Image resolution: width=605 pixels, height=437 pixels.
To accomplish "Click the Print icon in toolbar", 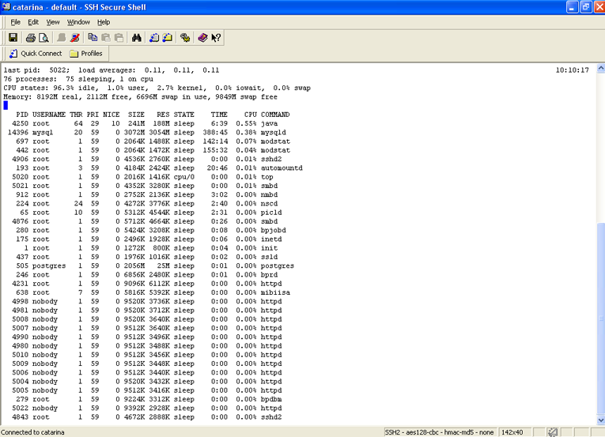I will [30, 37].
